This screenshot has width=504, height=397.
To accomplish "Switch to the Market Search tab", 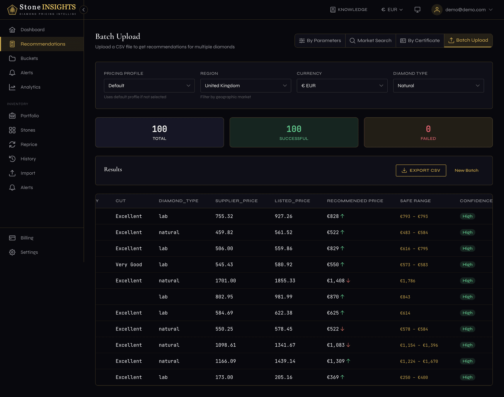I will pyautogui.click(x=370, y=40).
